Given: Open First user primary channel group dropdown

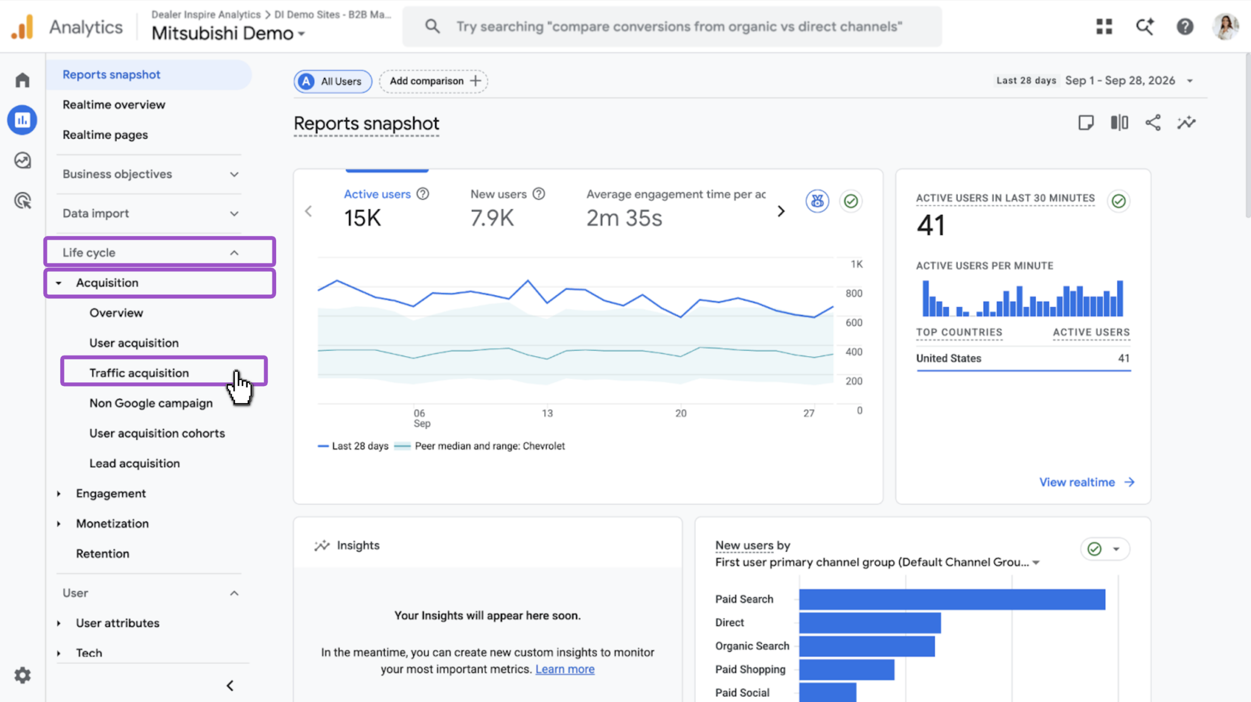Looking at the screenshot, I should [878, 562].
